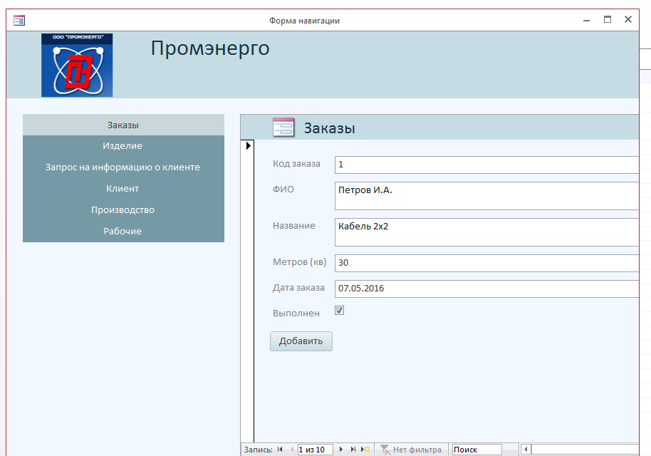
Task: Click the Промэнерго company logo
Action: pos(77,65)
